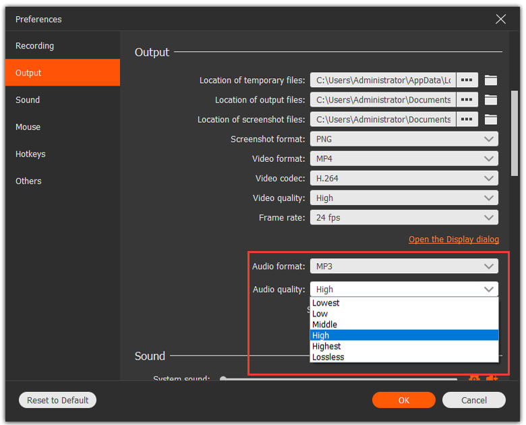Select the highlighted High quality option
The image size is (526, 425).
(404, 335)
